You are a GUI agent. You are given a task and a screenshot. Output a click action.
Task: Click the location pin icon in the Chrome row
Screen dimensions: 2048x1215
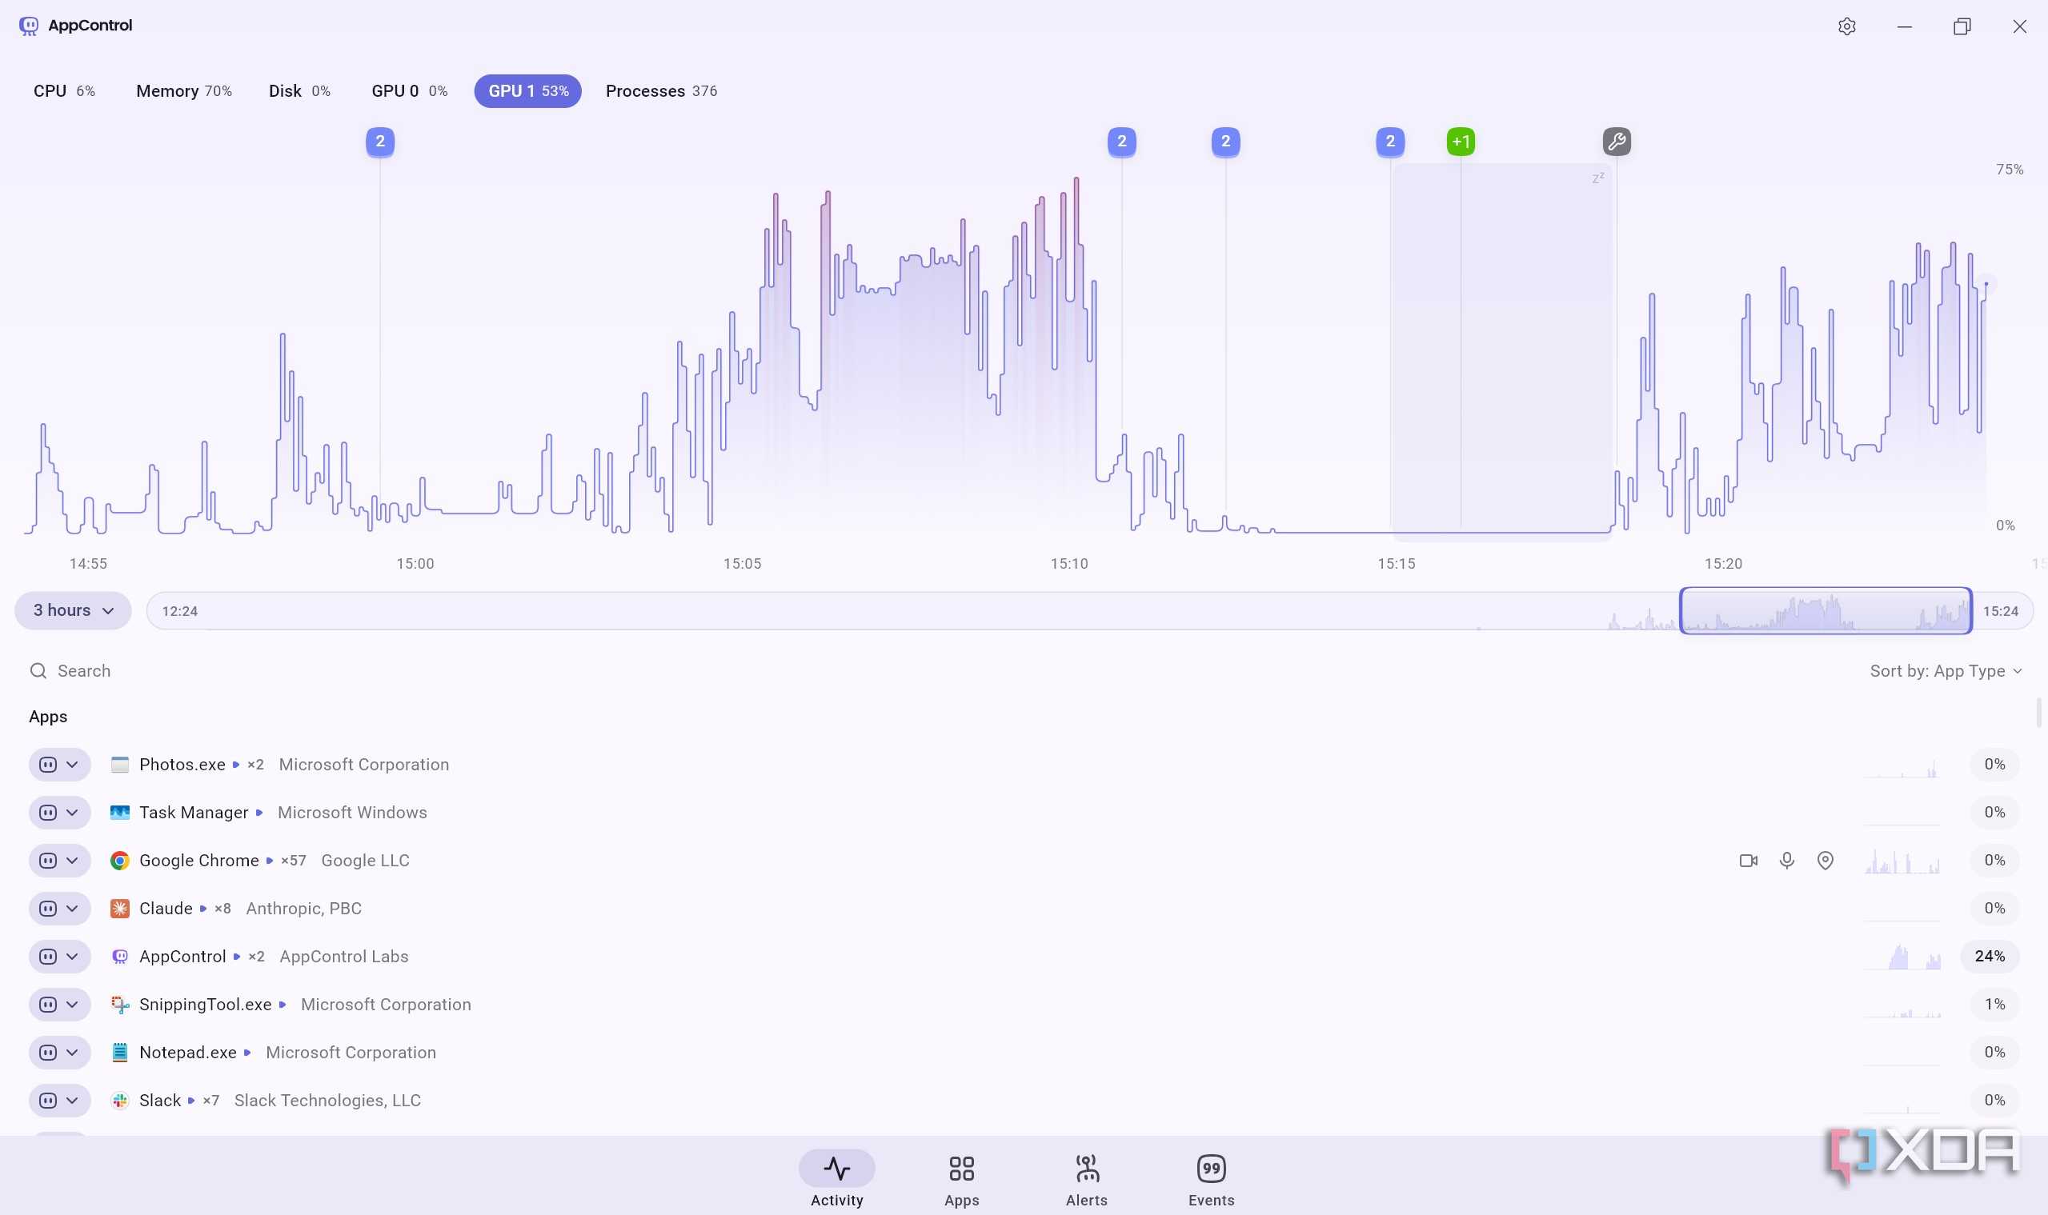coord(1826,861)
